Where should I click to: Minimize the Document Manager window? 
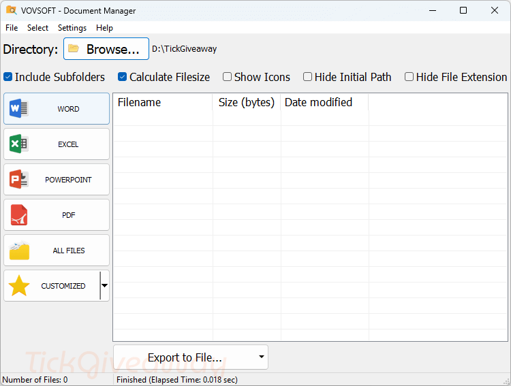coord(433,10)
